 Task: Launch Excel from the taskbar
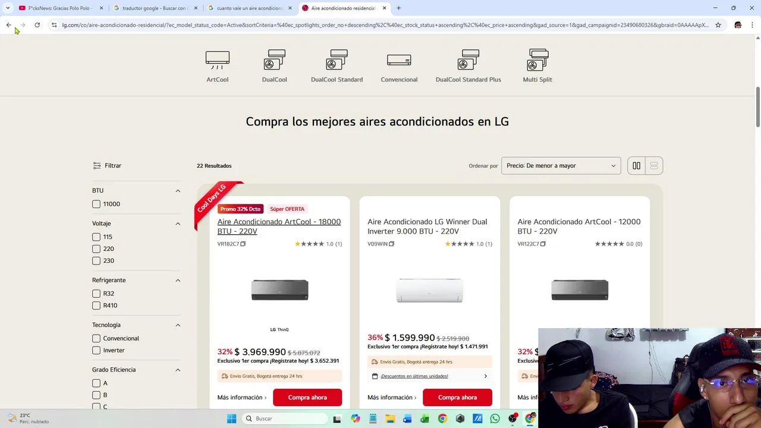424,418
